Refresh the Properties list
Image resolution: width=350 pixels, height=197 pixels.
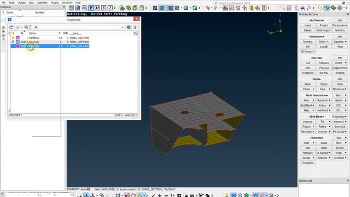tap(11, 27)
